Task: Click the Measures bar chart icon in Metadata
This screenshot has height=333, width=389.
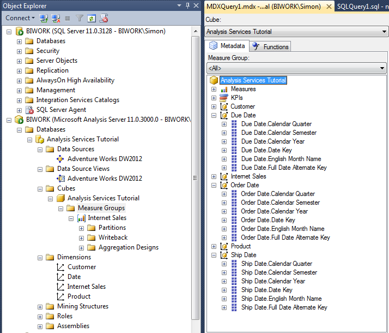Action: [224, 89]
